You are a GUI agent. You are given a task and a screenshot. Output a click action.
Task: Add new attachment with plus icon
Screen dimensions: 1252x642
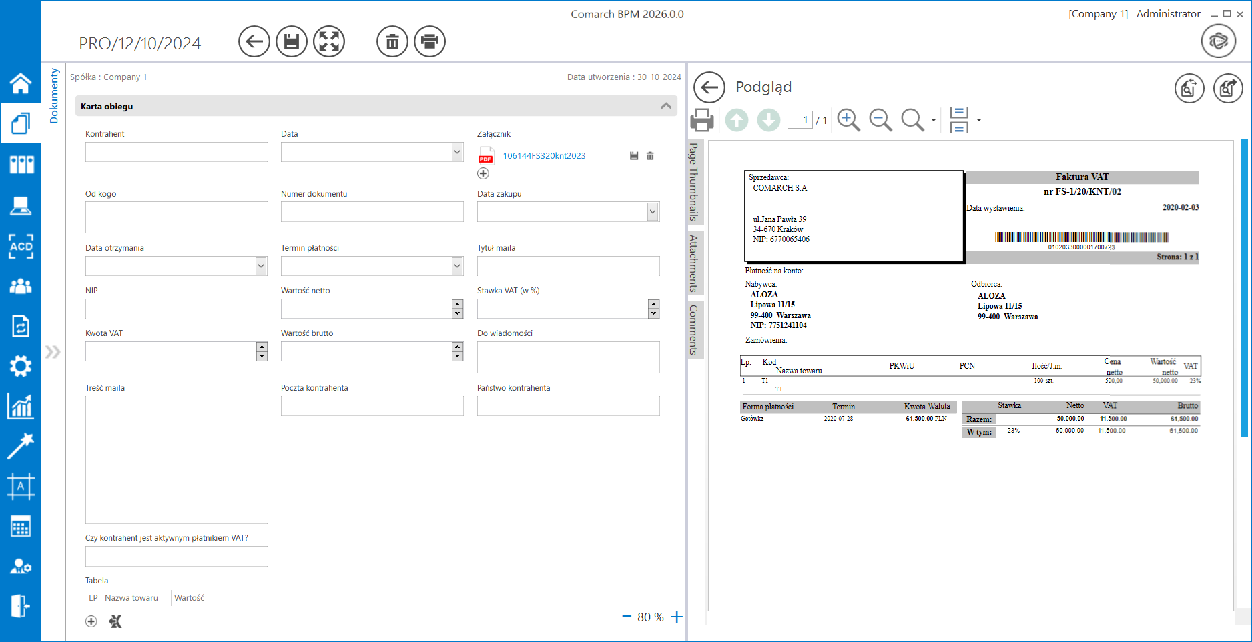[x=483, y=173]
